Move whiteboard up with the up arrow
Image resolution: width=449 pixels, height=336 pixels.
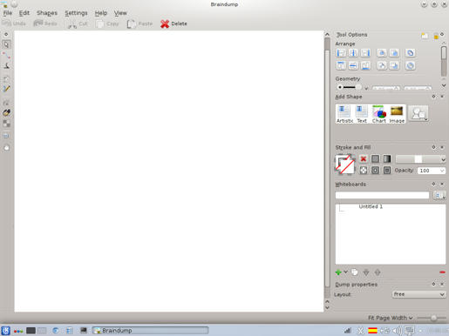[378, 272]
